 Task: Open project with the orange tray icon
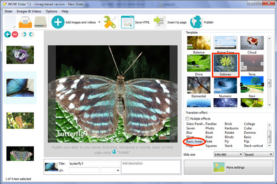point(25,22)
